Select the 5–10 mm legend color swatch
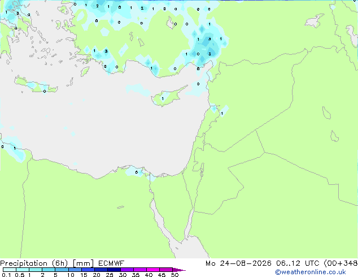 tap(62, 270)
